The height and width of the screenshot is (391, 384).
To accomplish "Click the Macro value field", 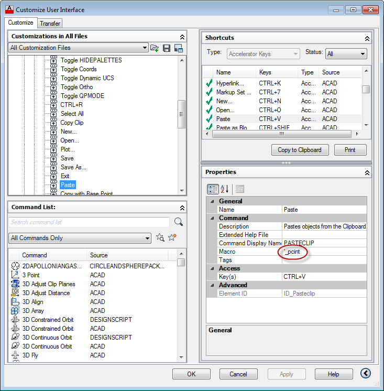I will point(324,252).
